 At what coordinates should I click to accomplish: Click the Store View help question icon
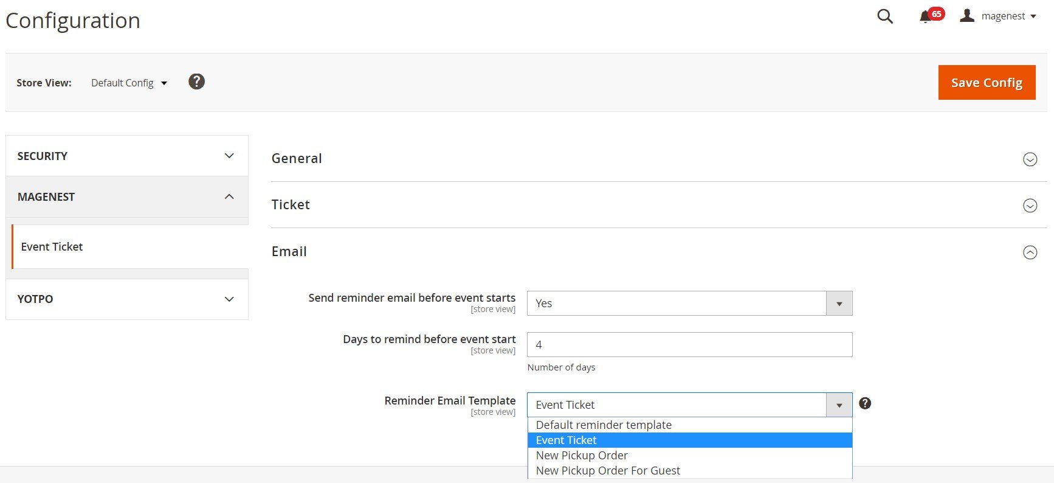(196, 82)
